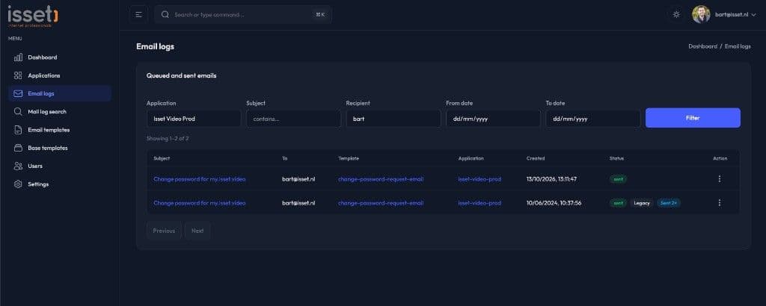Open subject link of the 13/10/2026 email
Image resolution: width=766 pixels, height=306 pixels.
click(199, 179)
